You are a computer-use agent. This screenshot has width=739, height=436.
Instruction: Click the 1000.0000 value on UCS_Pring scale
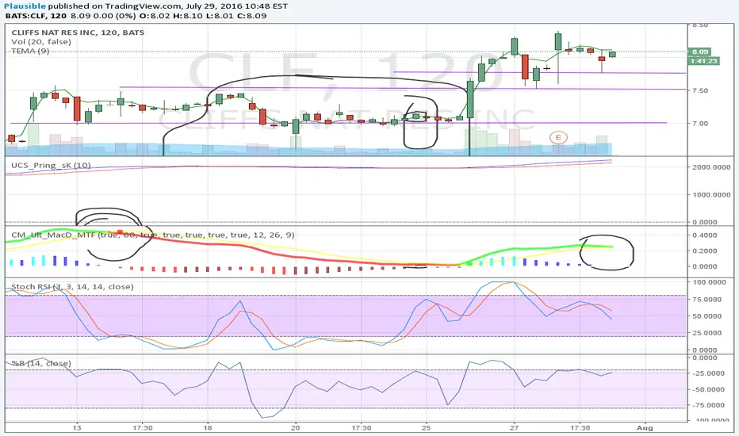[711, 194]
